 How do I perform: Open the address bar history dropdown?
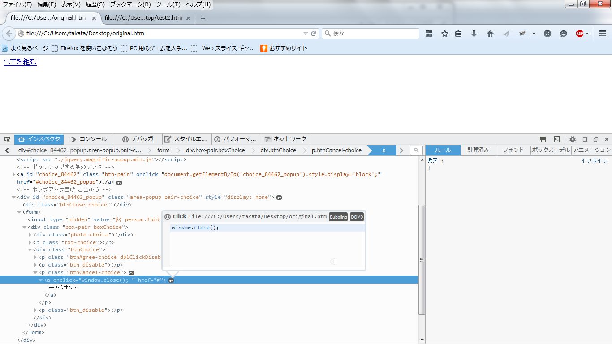306,34
